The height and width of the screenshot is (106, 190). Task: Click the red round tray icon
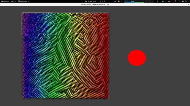175,1
